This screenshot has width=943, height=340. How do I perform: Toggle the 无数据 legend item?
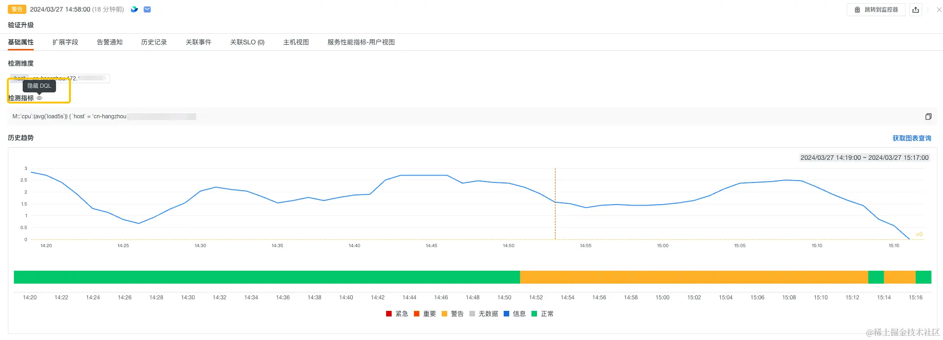(x=484, y=314)
